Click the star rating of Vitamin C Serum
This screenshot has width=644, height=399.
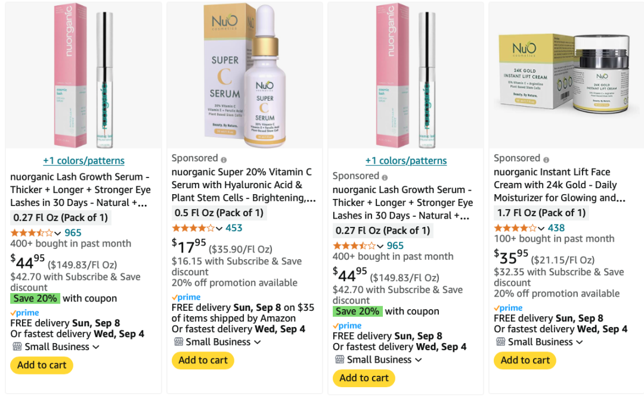[x=193, y=228]
